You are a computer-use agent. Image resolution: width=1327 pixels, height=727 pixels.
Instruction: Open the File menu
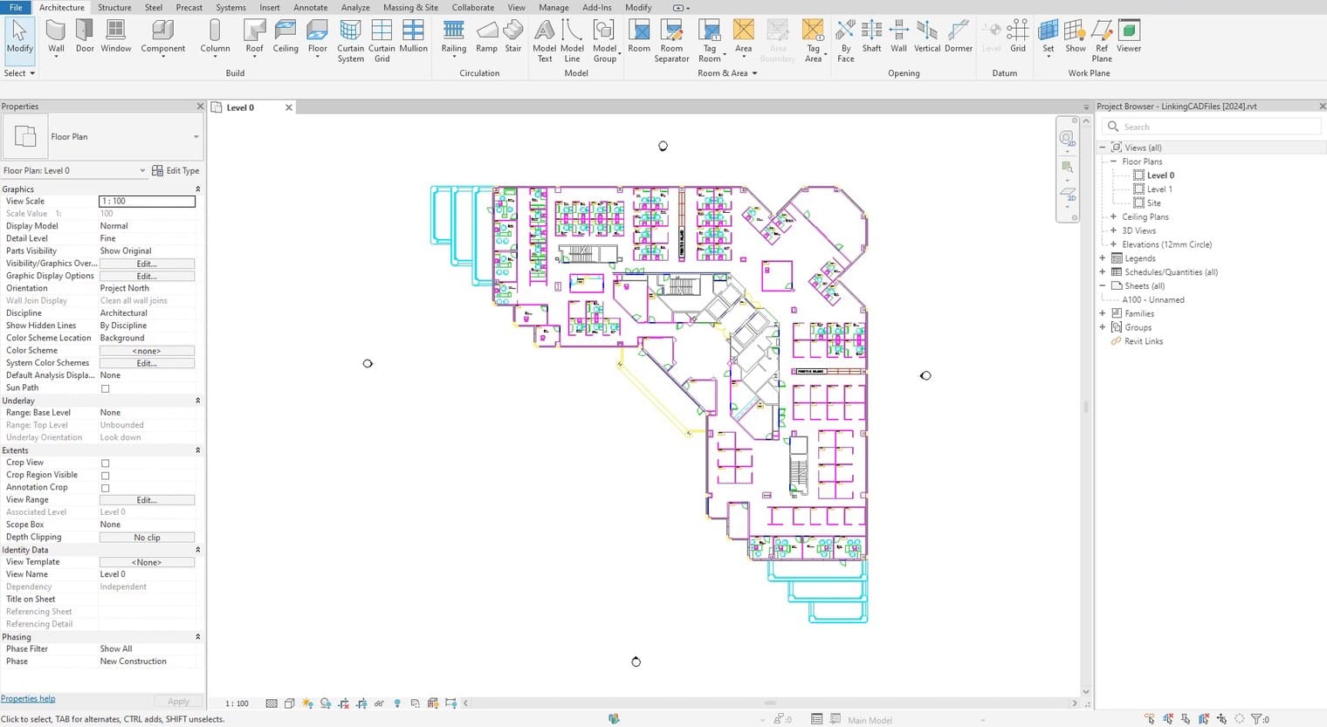(x=16, y=7)
